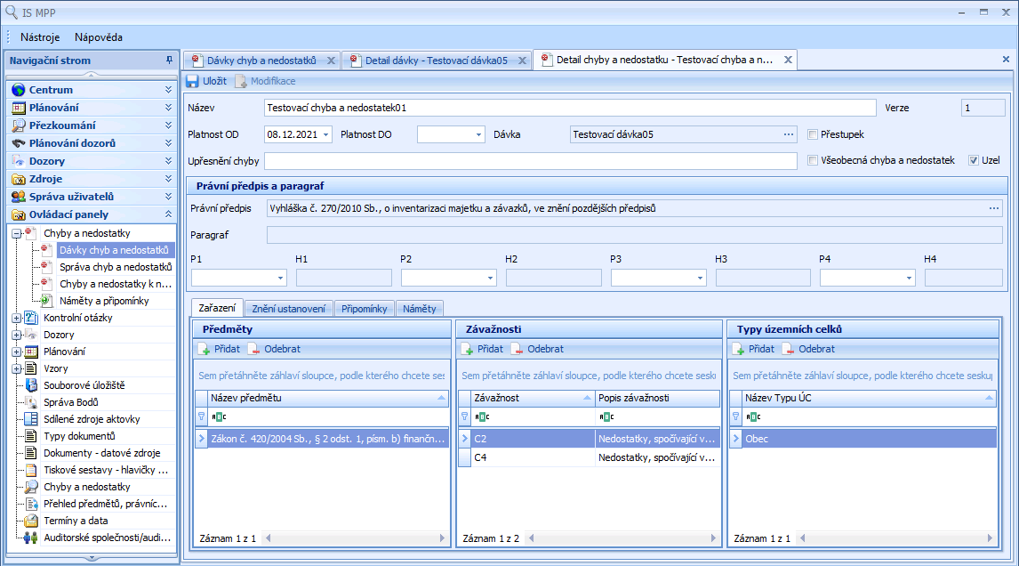Click the Auditorské společnosti icon
Screen dimensions: 1019x566
pyautogui.click(x=31, y=538)
